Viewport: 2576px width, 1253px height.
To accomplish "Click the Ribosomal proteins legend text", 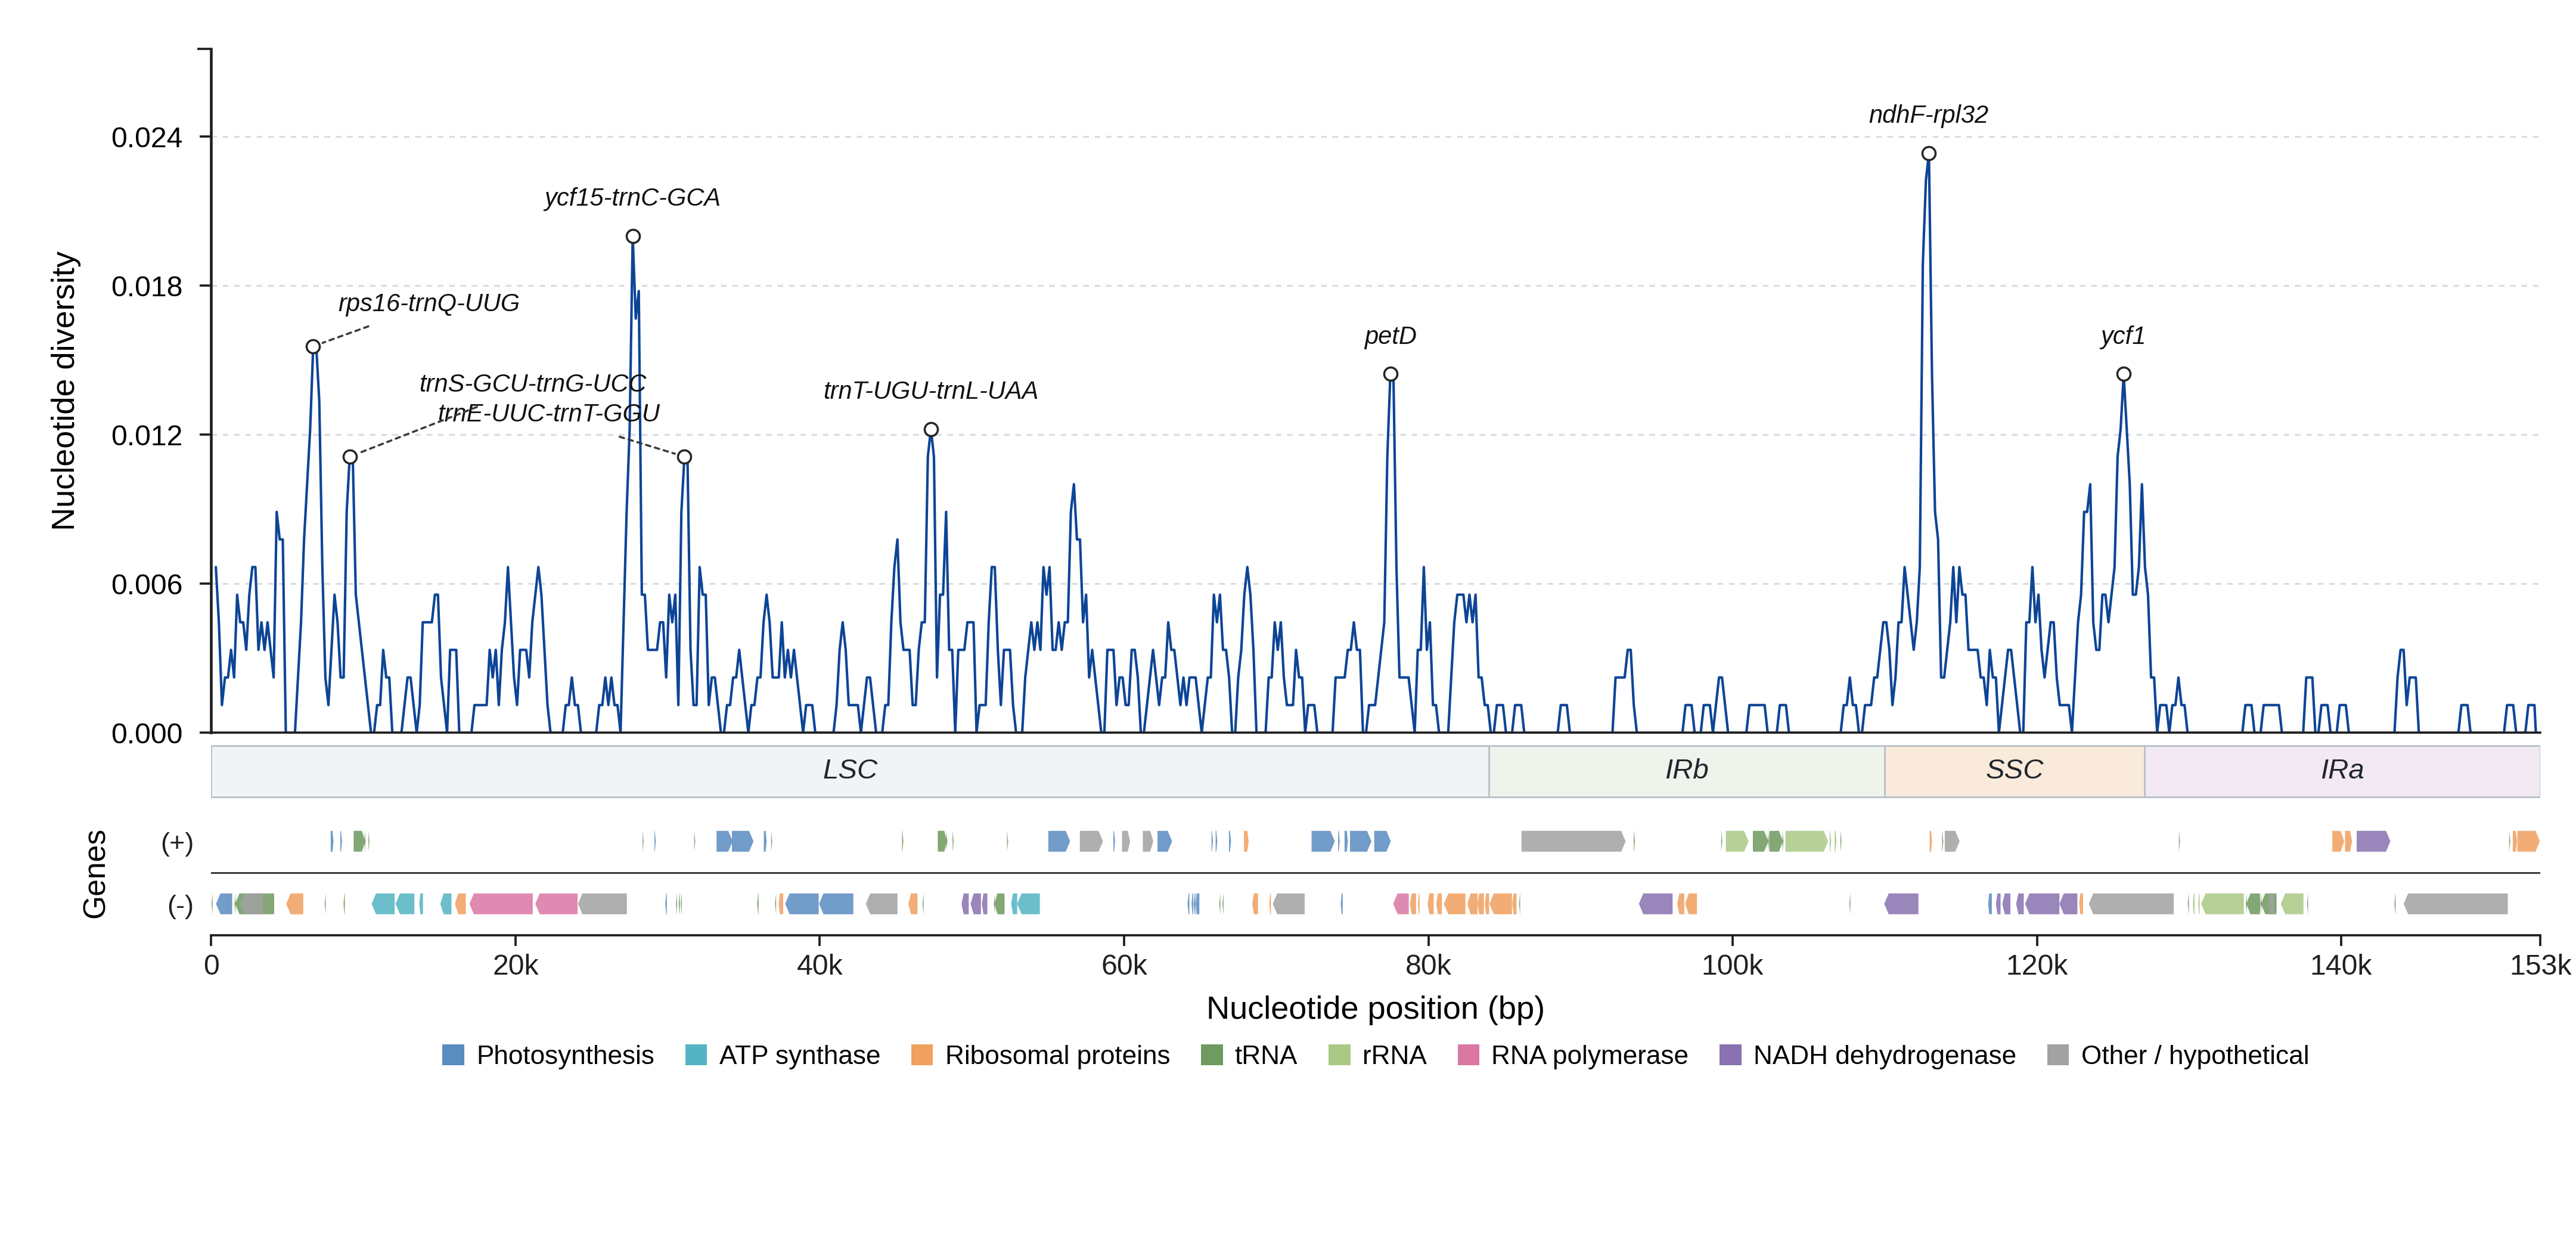I will [x=1057, y=1056].
